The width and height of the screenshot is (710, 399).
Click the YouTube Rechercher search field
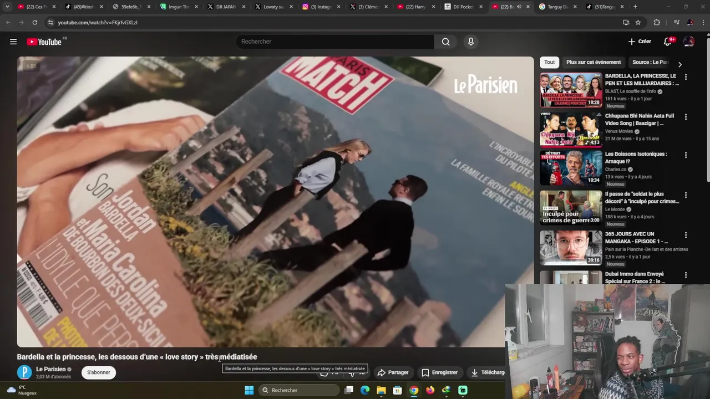click(335, 42)
